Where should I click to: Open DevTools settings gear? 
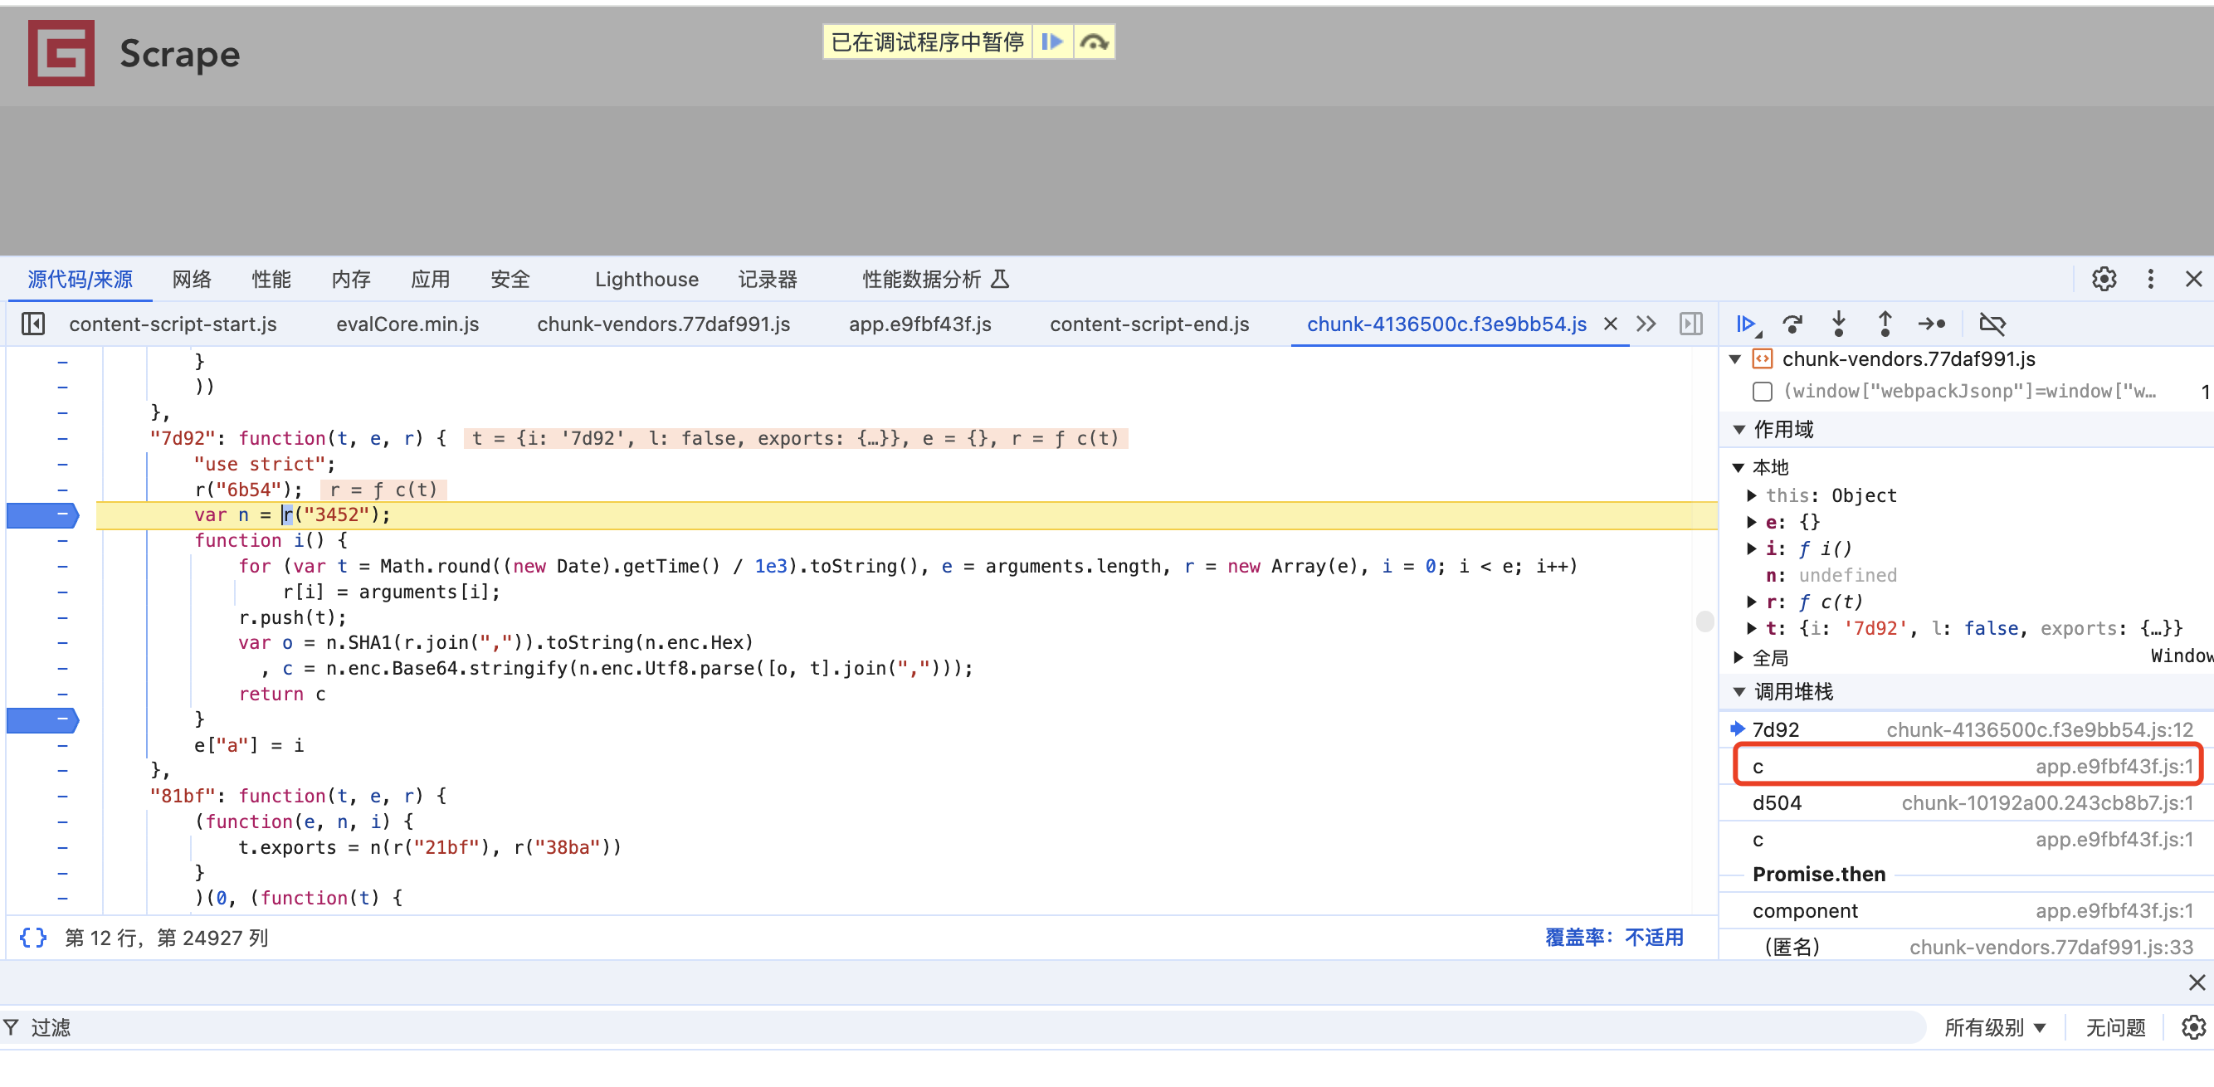click(x=2104, y=280)
